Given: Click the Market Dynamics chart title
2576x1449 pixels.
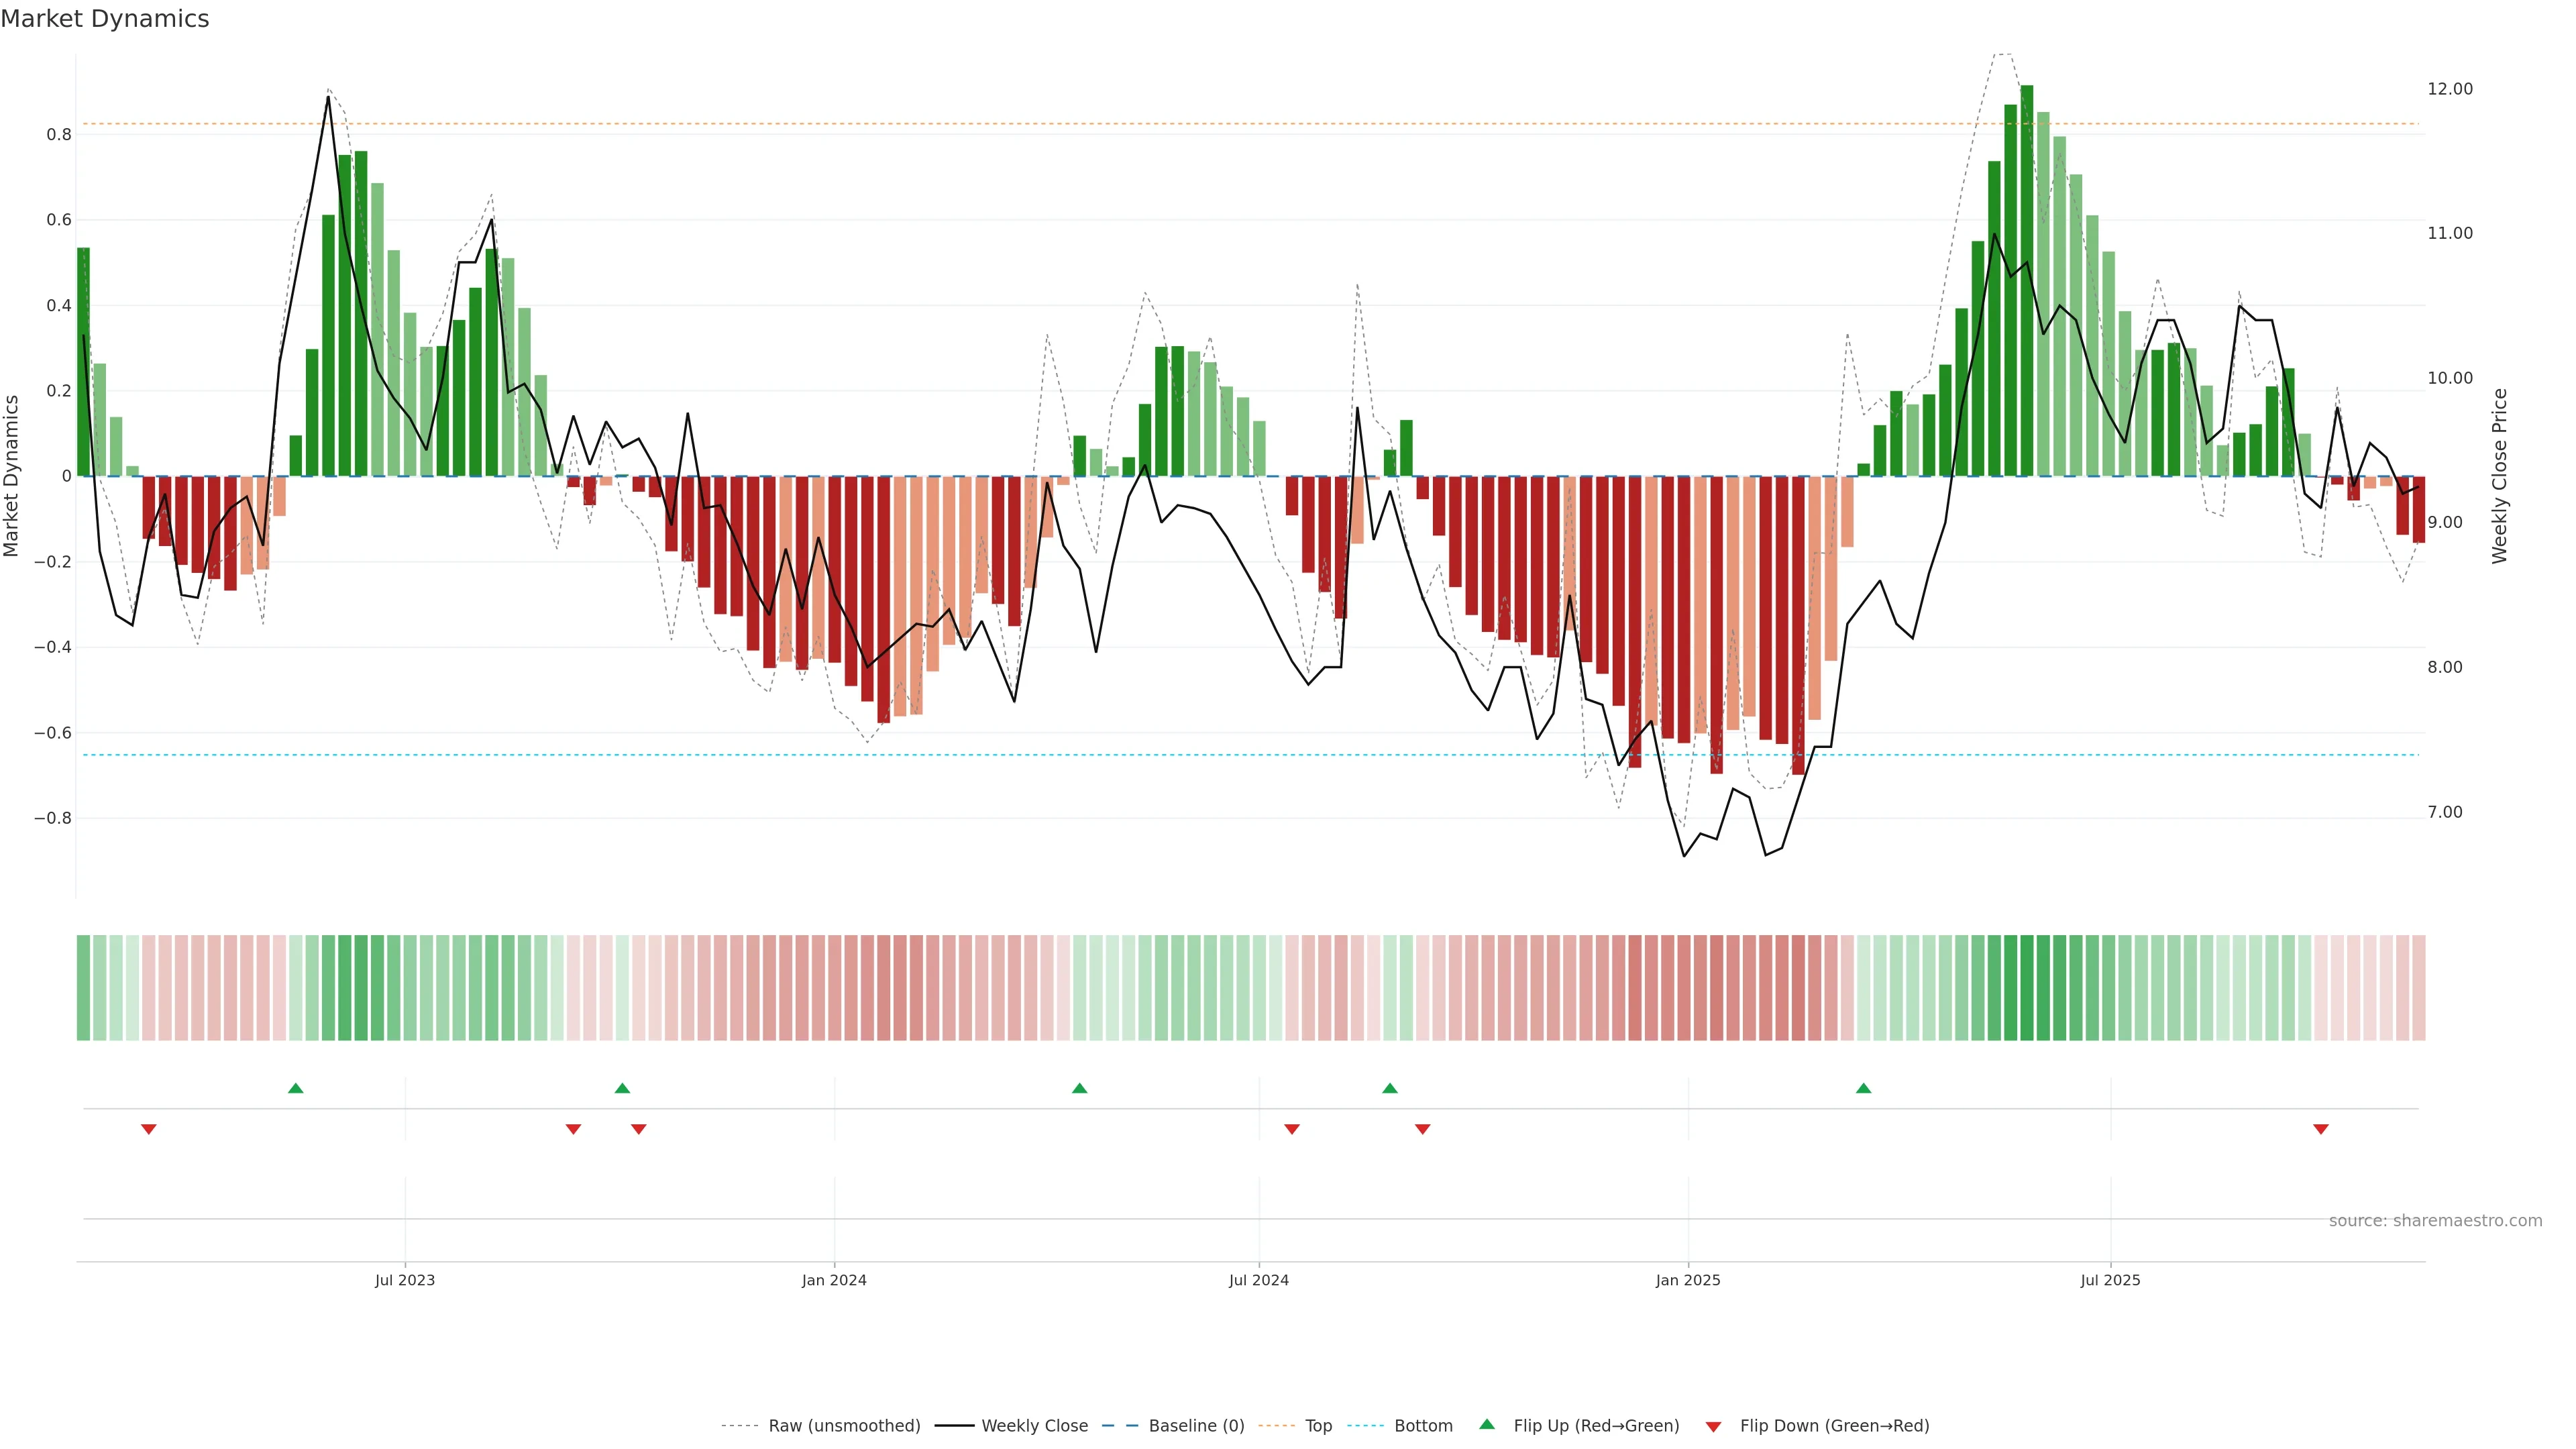Looking at the screenshot, I should pos(105,19).
